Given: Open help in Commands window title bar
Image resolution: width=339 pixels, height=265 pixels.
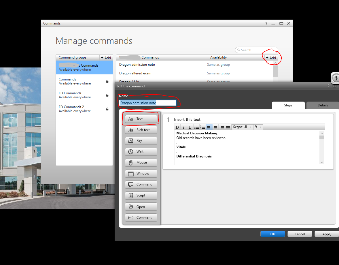Looking at the screenshot, I should [266, 23].
